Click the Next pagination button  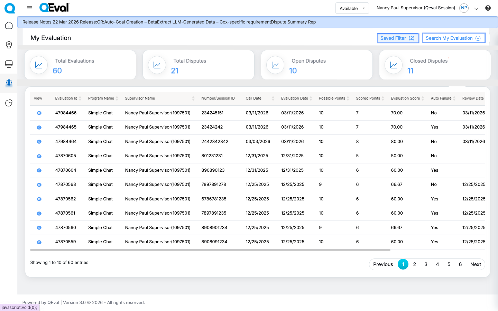coord(476,264)
